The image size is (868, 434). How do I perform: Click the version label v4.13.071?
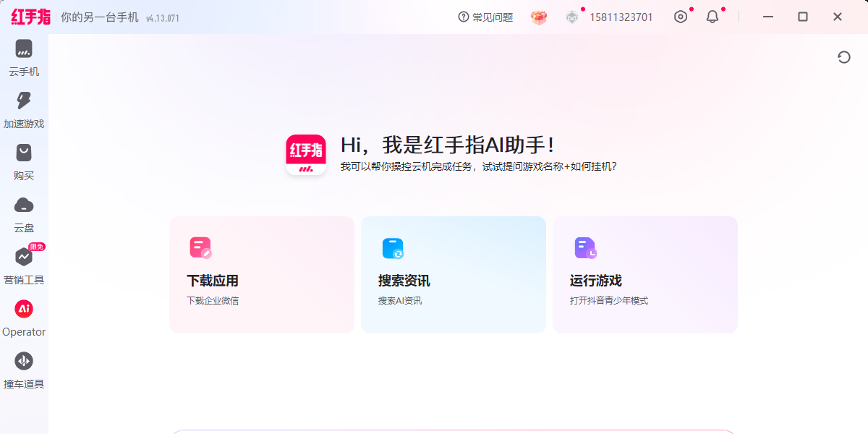(163, 18)
